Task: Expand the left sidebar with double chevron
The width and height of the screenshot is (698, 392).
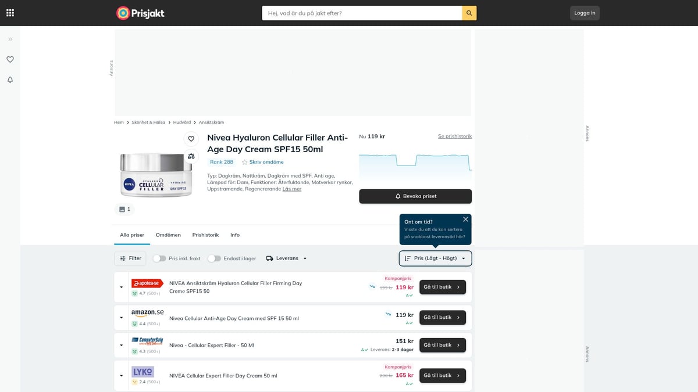Action: 10,39
